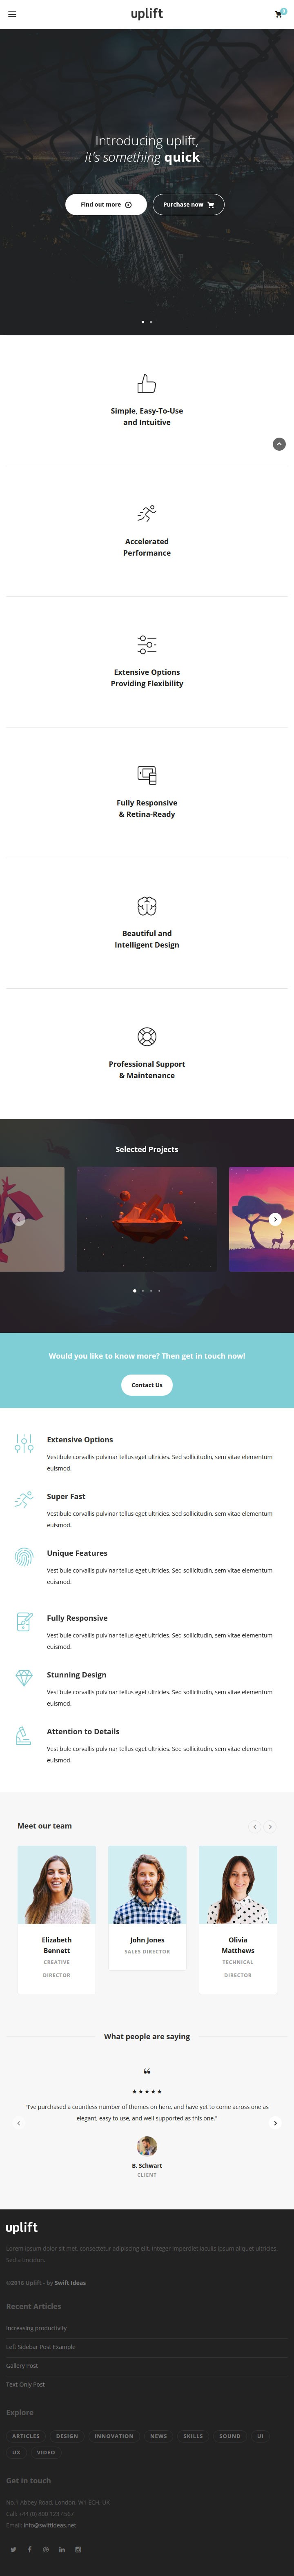This screenshot has width=294, height=2576.
Task: Open the red floating island project thumbnail
Action: click(147, 1219)
